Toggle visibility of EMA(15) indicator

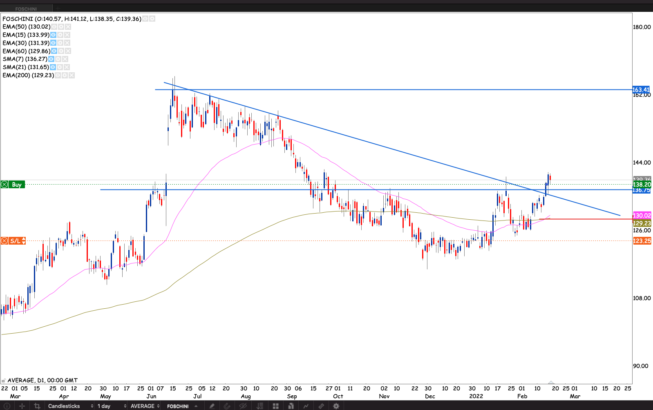[53, 35]
